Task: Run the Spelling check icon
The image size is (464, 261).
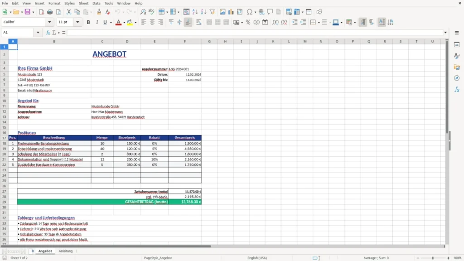Action: tap(151, 12)
